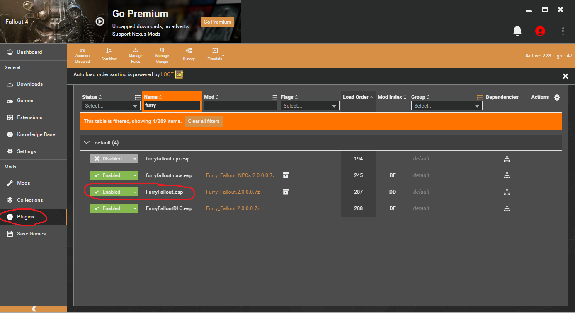Open Furry_Fallout_NPCs.2.0.0.0.7z mod link
The image size is (575, 316).
(240, 175)
